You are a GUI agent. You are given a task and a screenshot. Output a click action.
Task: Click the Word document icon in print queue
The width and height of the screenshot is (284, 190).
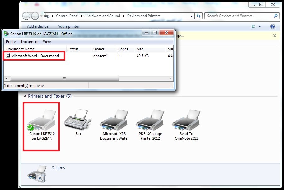[x=8, y=56]
